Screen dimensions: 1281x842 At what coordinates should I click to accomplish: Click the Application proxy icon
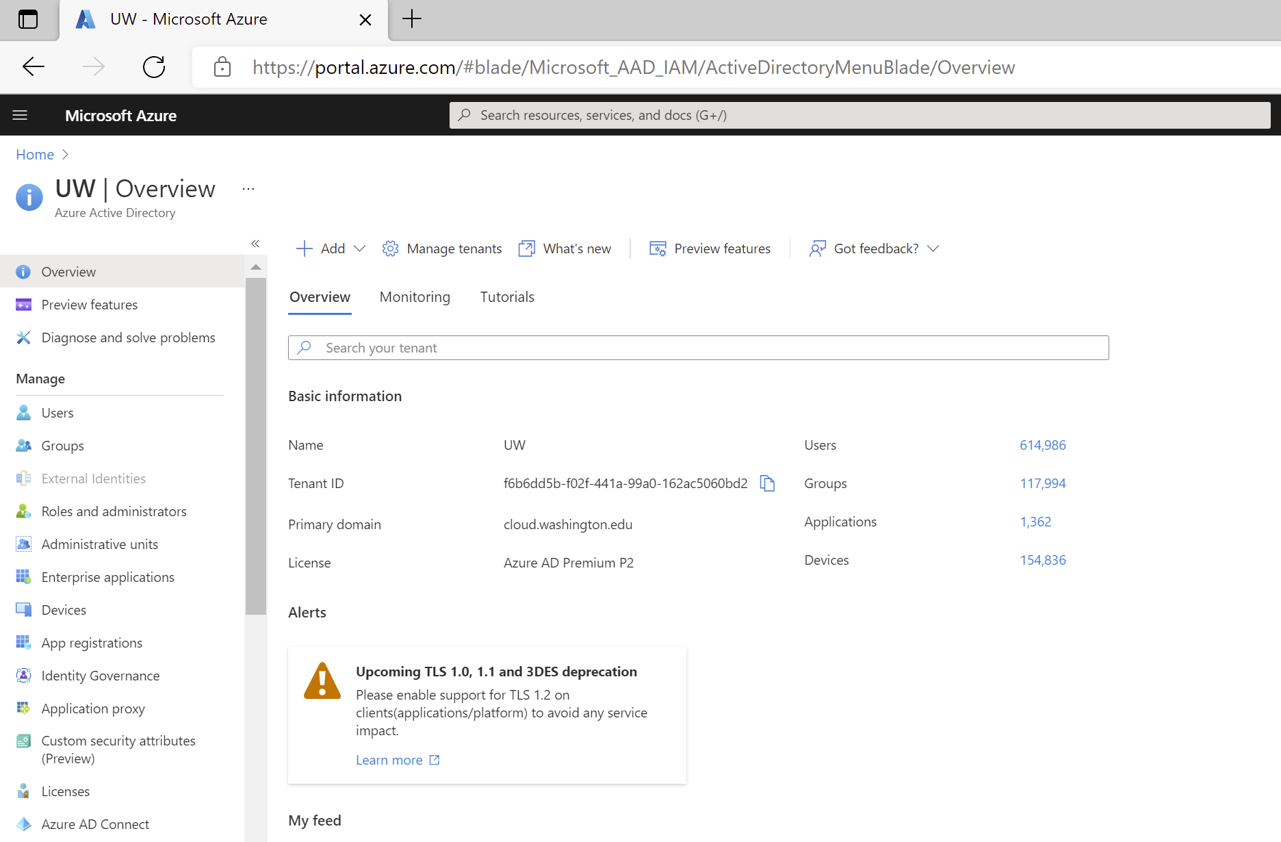pyautogui.click(x=23, y=709)
